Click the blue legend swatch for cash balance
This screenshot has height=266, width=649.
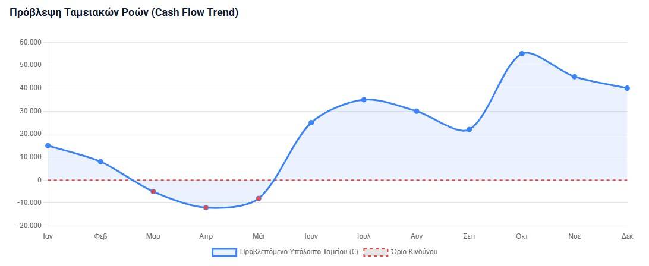tap(224, 252)
